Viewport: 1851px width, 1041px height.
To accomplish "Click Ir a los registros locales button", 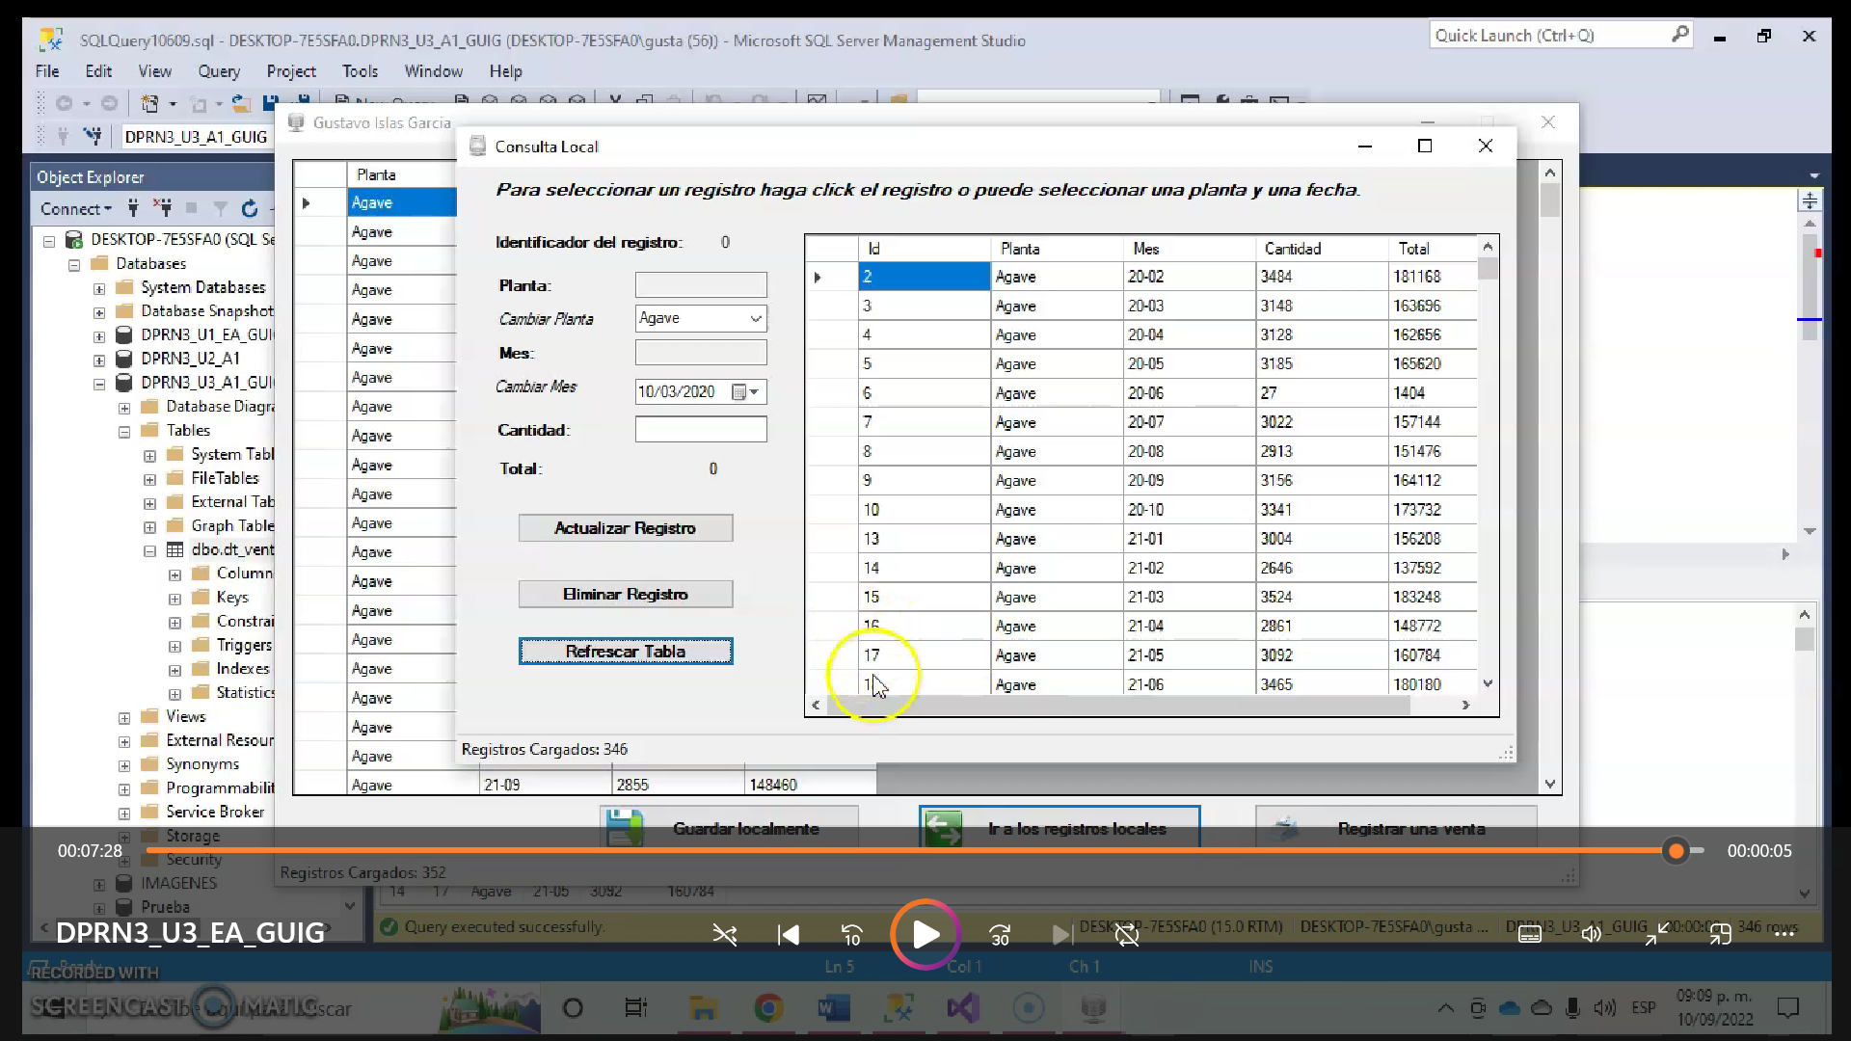I will click(1060, 828).
